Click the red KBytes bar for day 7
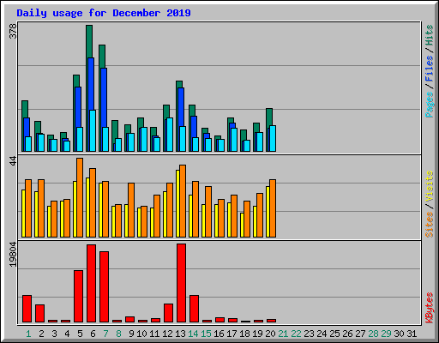 click(x=104, y=286)
